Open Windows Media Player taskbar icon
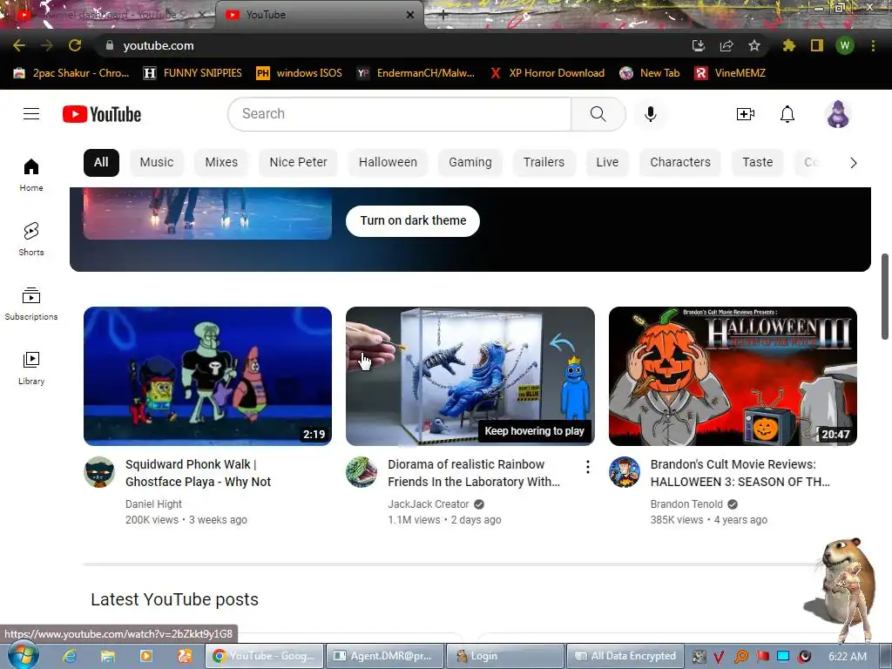Image resolution: width=892 pixels, height=669 pixels. click(146, 656)
